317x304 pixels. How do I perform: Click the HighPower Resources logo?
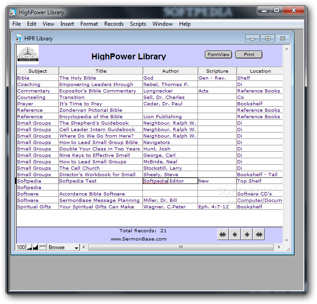[x=28, y=54]
